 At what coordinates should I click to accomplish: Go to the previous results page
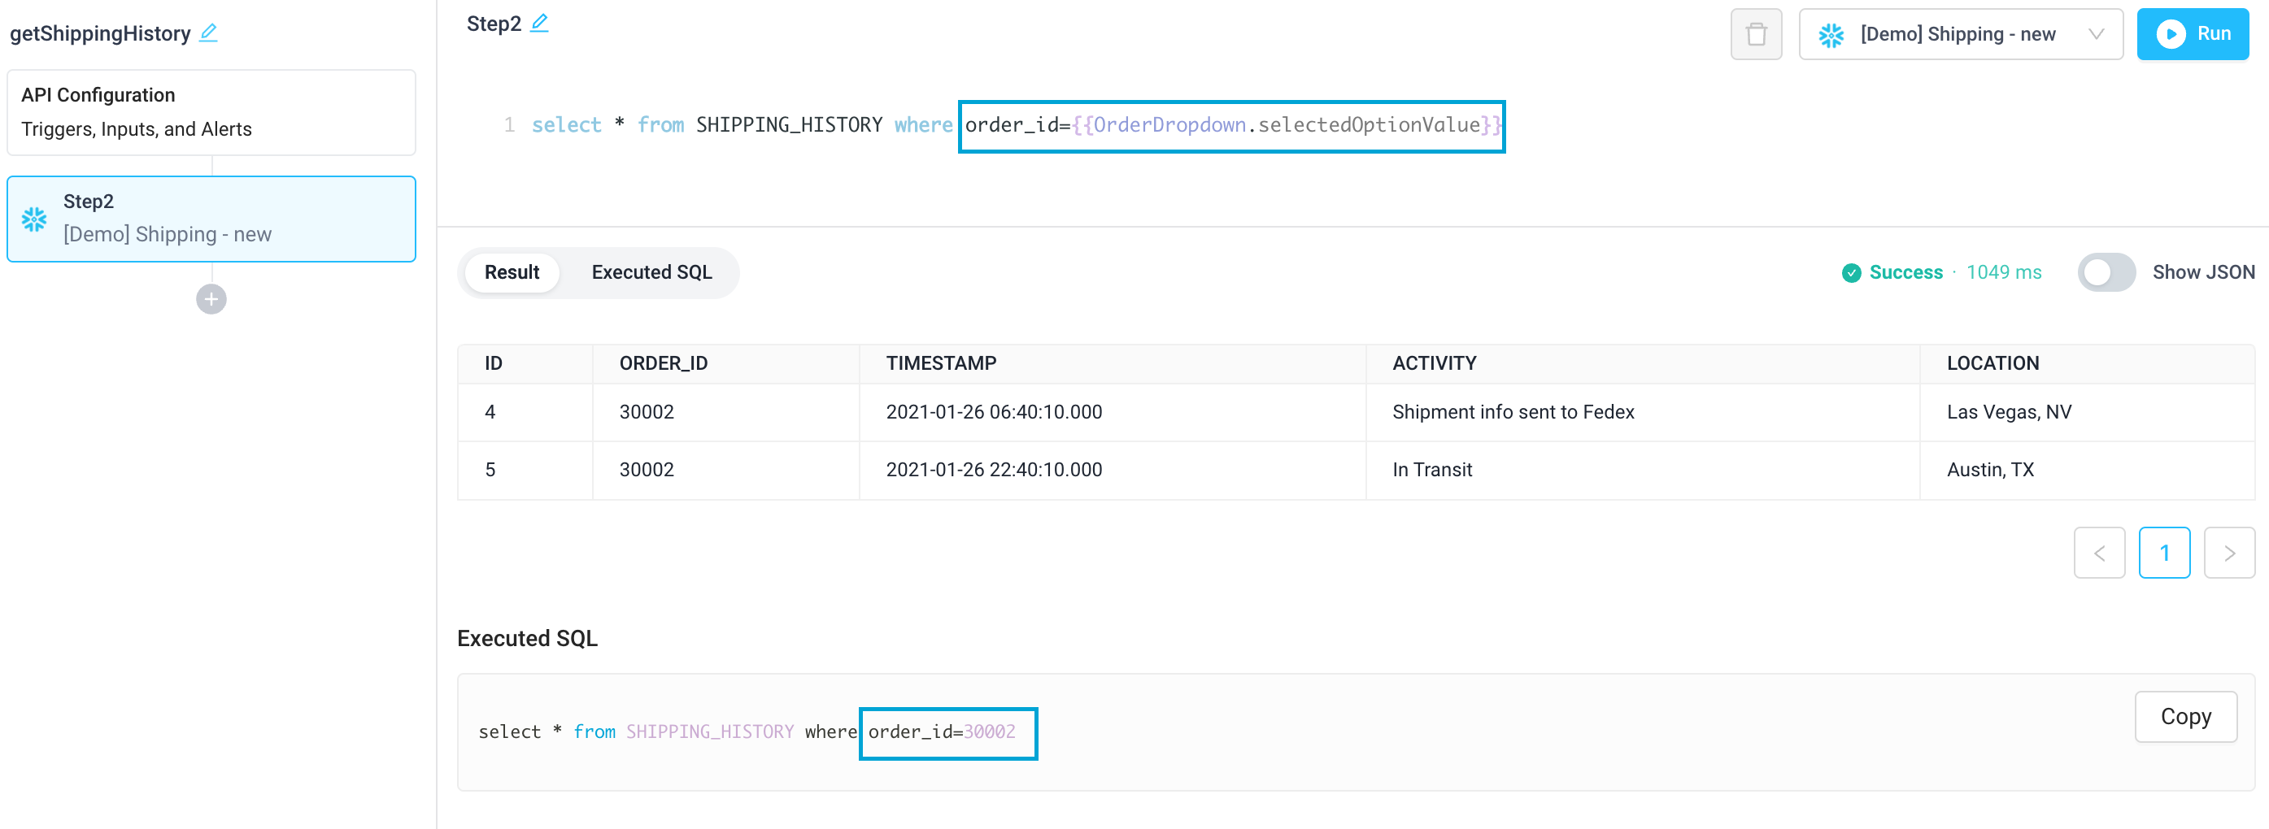pos(2099,553)
